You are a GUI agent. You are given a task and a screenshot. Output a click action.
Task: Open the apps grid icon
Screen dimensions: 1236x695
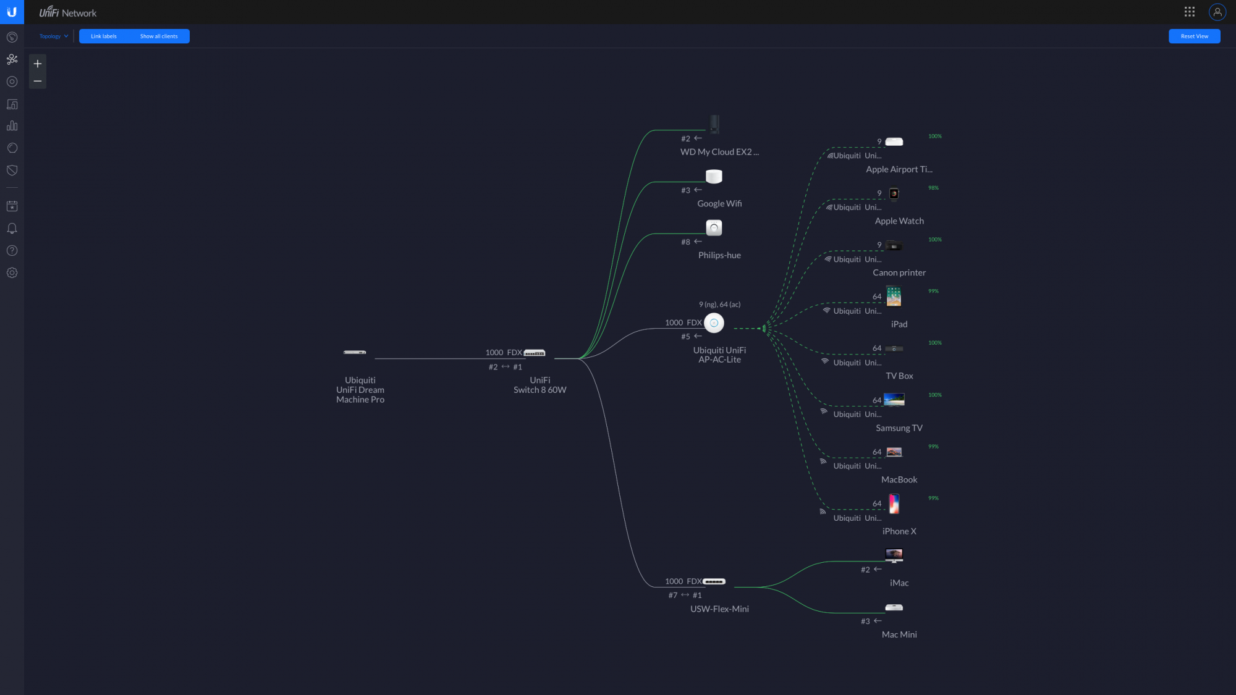pyautogui.click(x=1190, y=12)
